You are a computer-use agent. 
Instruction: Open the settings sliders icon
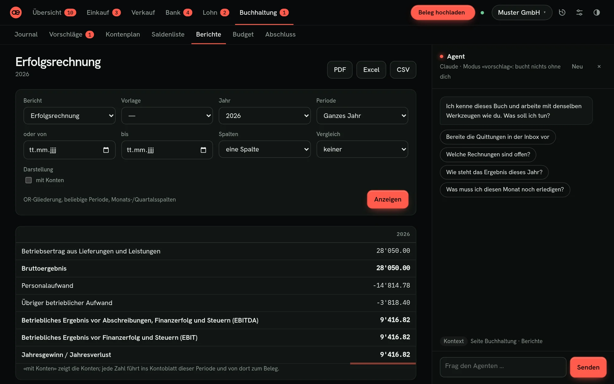click(x=579, y=13)
